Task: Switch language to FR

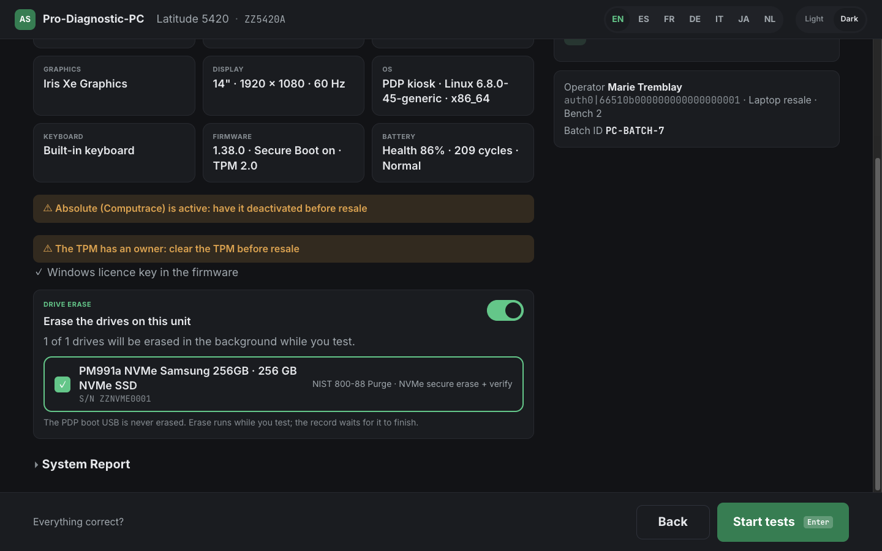Action: coord(669,19)
